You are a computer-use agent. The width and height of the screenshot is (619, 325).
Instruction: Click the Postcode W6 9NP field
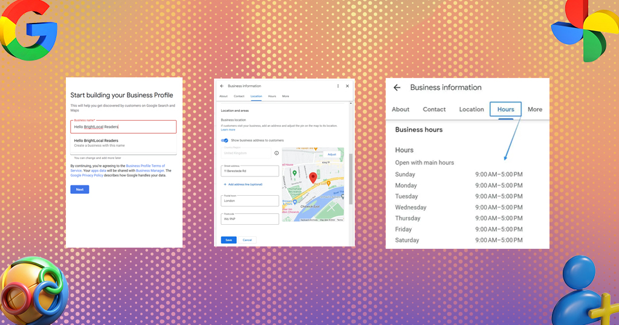pyautogui.click(x=250, y=219)
